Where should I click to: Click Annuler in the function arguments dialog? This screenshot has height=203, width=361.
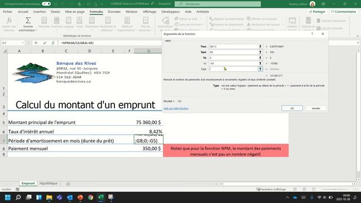316,108
